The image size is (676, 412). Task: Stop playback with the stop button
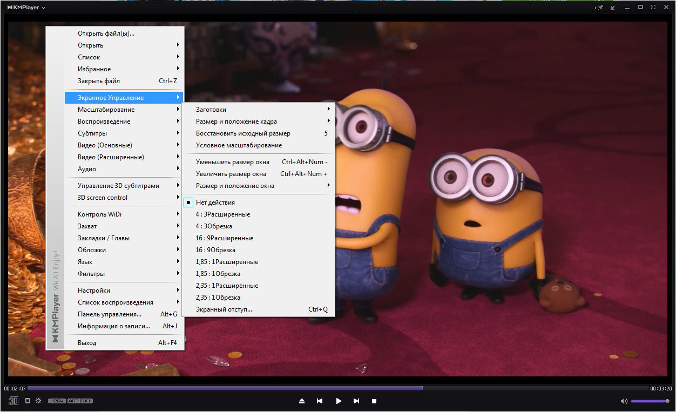tap(374, 401)
